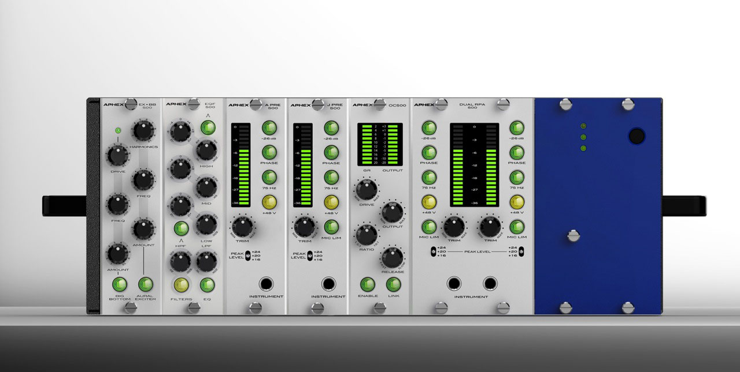Toggle ENABLE button on OC500

click(x=368, y=284)
